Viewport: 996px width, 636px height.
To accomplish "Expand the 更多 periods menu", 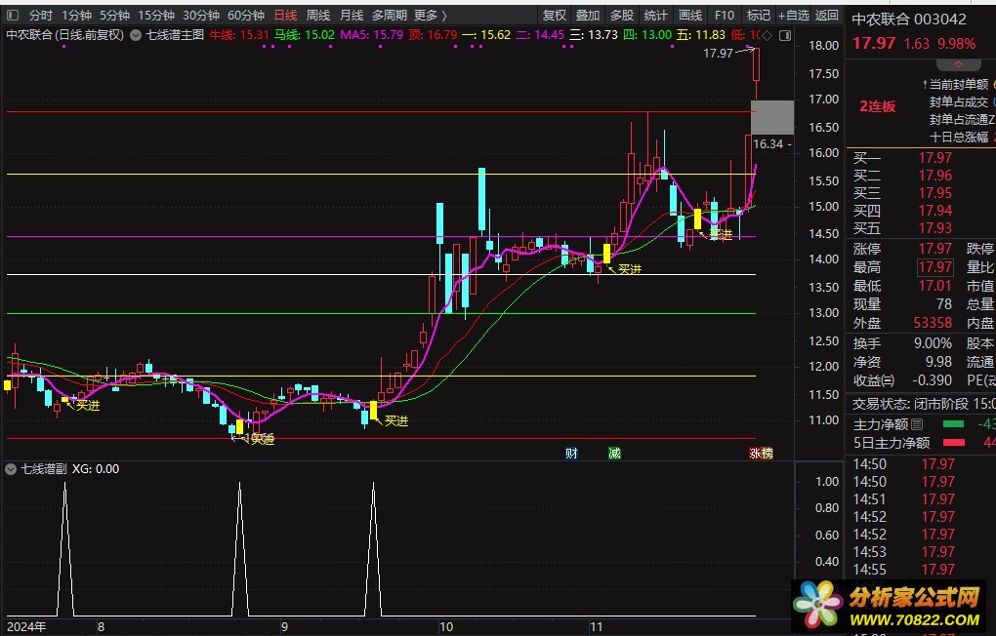I will coord(430,16).
